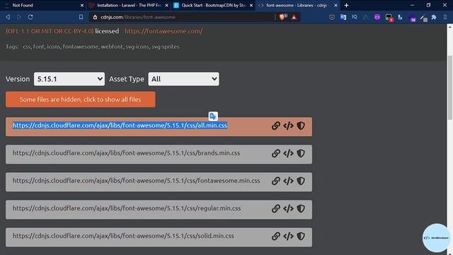Click the cdnjs.com address bar

[182, 17]
